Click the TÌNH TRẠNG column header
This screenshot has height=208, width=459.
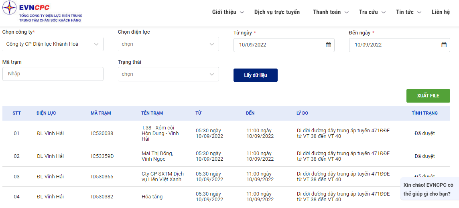425,113
